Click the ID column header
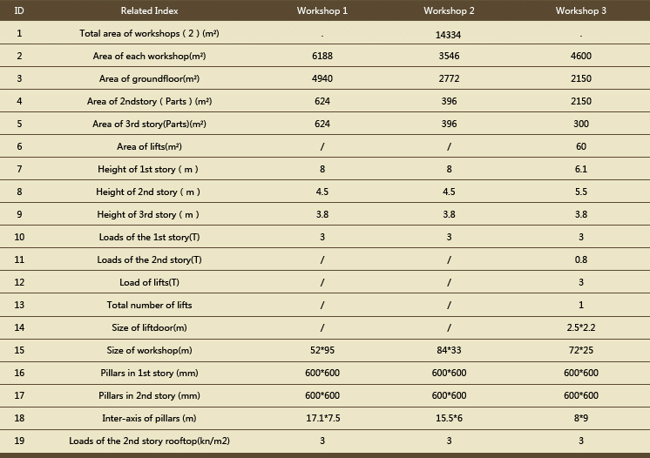This screenshot has width=650, height=458. pos(19,10)
